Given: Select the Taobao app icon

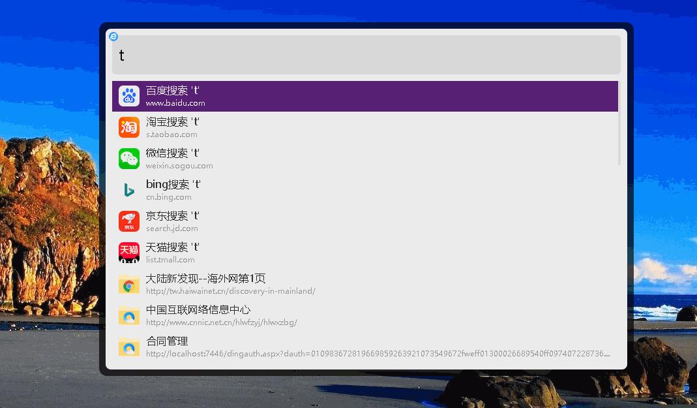Looking at the screenshot, I should pos(128,127).
